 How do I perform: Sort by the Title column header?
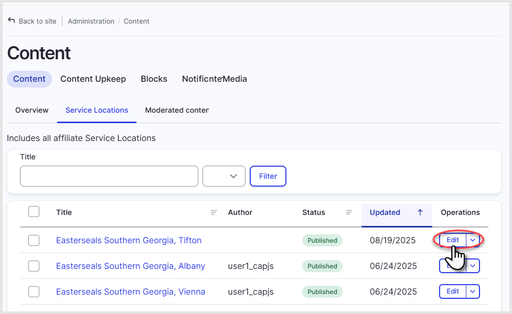64,212
